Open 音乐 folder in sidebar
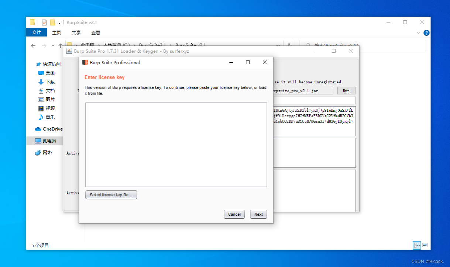The height and width of the screenshot is (267, 450). (x=47, y=117)
